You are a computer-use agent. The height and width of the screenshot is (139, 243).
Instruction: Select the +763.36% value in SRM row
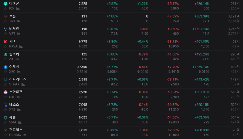[202, 117]
